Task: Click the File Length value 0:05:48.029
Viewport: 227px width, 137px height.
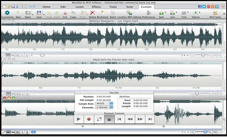Action: 104,100
